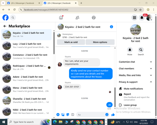The width and height of the screenshot is (157, 125).
Task: Open the tab search dropdown arrow in Chrome
Action: pyautogui.click(x=3, y=3)
